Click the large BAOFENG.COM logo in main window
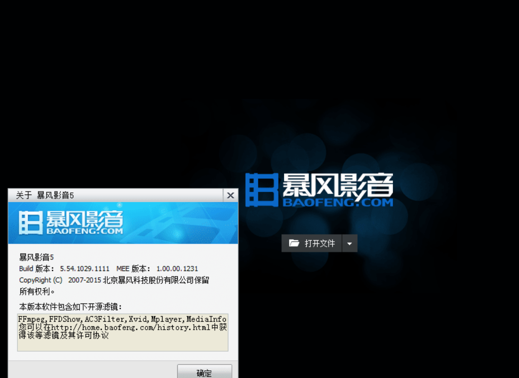The width and height of the screenshot is (519, 378). 319,190
